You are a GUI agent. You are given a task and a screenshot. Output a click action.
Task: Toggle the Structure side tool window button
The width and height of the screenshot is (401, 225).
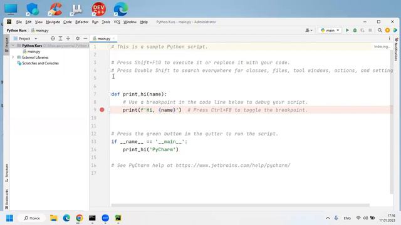(x=7, y=172)
